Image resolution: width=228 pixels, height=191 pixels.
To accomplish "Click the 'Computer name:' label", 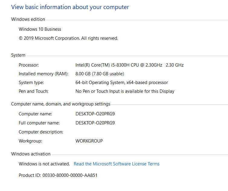I will 35,114.
